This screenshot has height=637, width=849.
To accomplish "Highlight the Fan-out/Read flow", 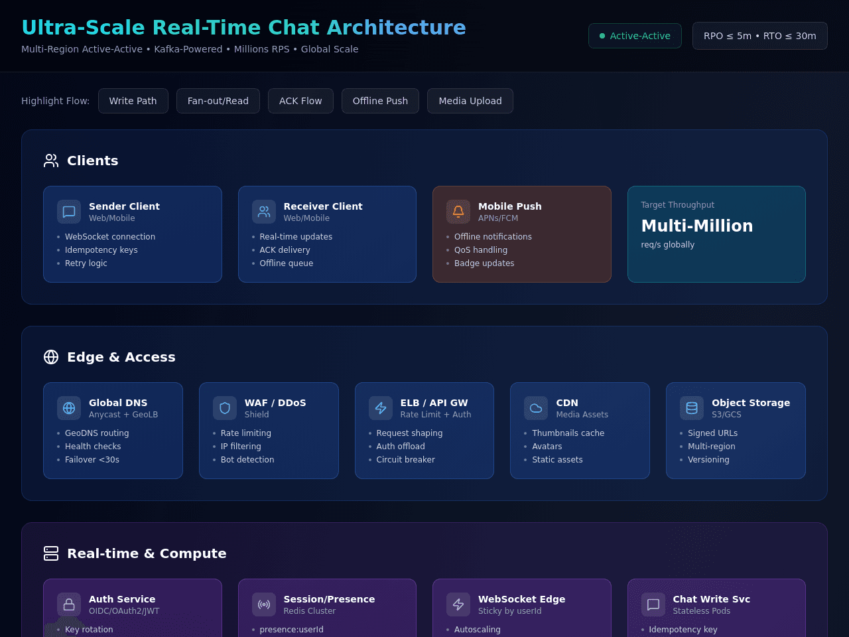I will [x=218, y=101].
